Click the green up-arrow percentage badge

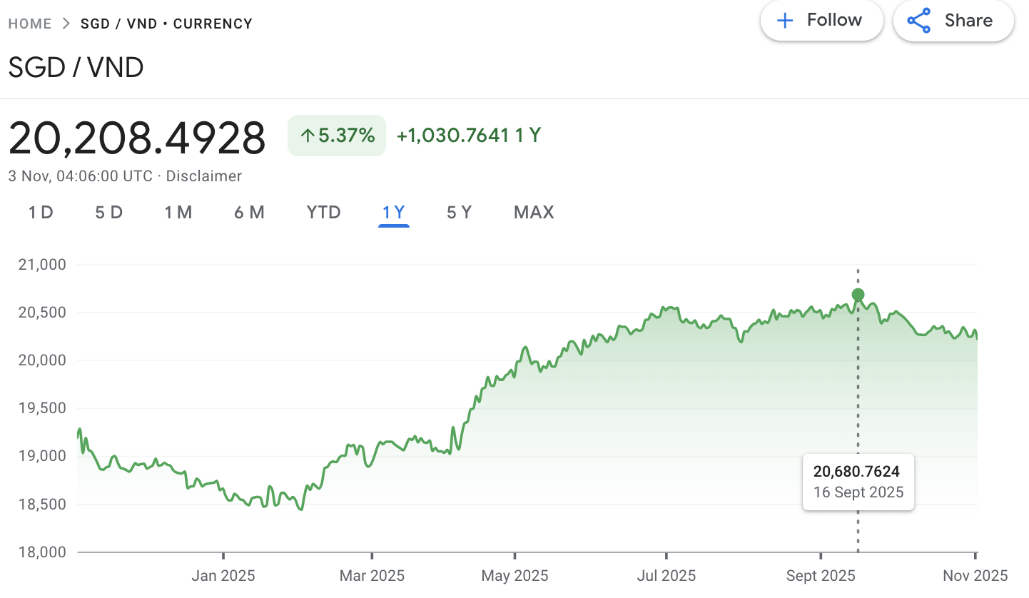pos(337,136)
